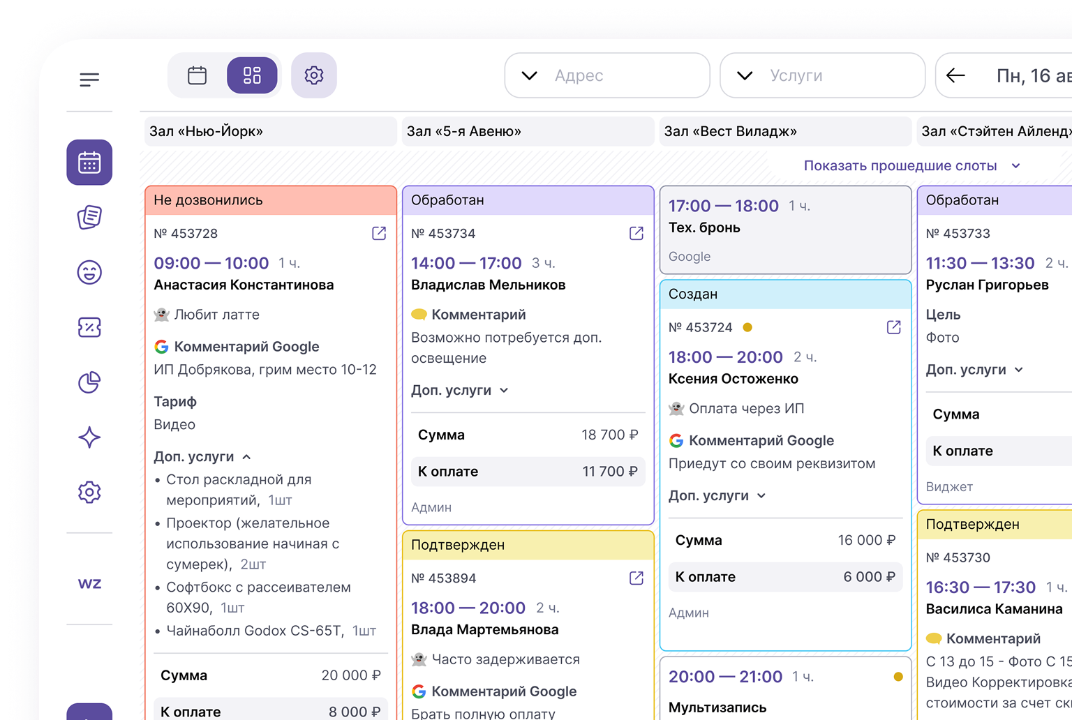1072x720 pixels.
Task: Click Не дозвонились status header
Action: click(x=271, y=200)
